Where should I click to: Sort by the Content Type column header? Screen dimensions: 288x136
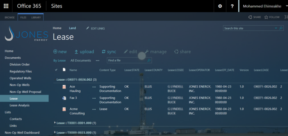[x=107, y=70]
